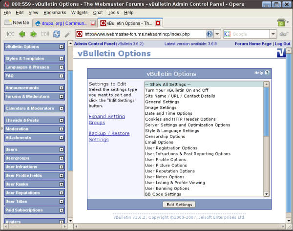
Task: Expand the Styles & Templates group
Action: tap(62, 59)
